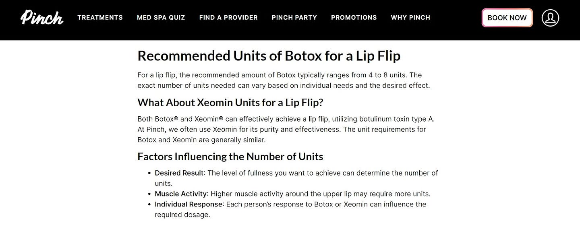Screen dimensions: 580x225
Task: Click the Pinch logo
Action: click(42, 17)
